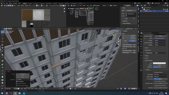Screen dimensions: 169x95
Task: Open the Modifiers wrench properties tab
Action: coord(141,58)
